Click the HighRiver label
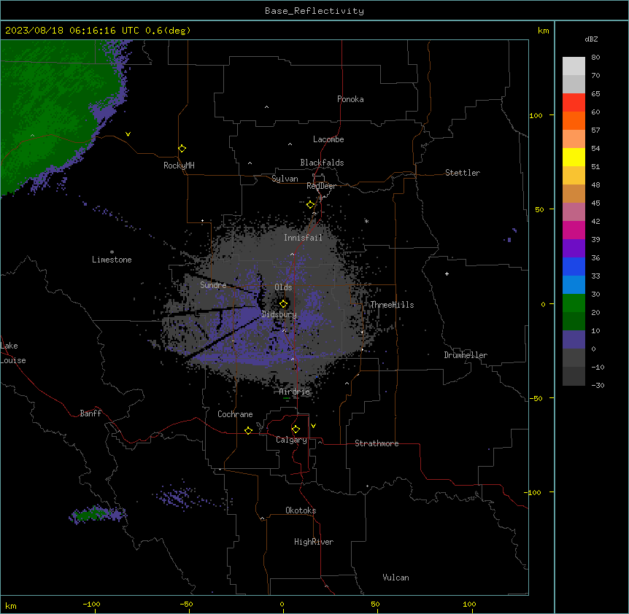 coord(314,542)
